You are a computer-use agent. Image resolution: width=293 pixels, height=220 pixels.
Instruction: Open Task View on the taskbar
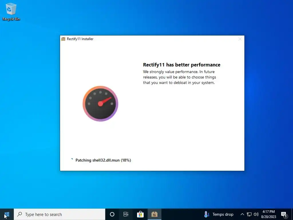[126, 214]
